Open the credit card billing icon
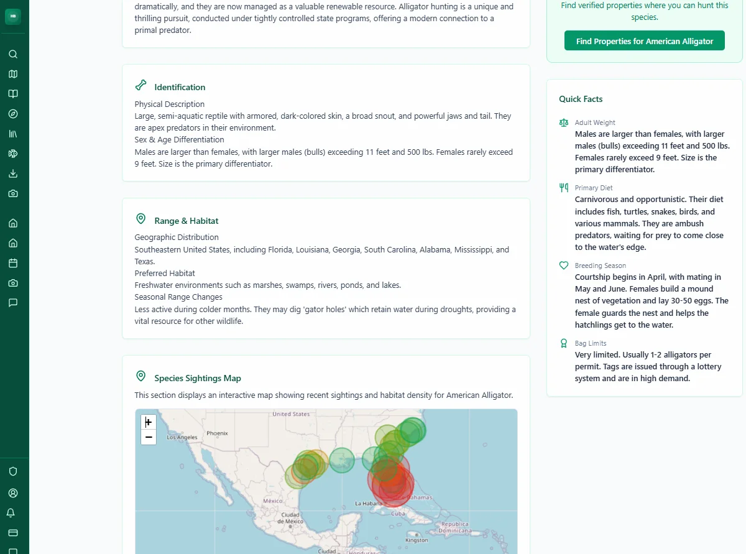 (13, 533)
